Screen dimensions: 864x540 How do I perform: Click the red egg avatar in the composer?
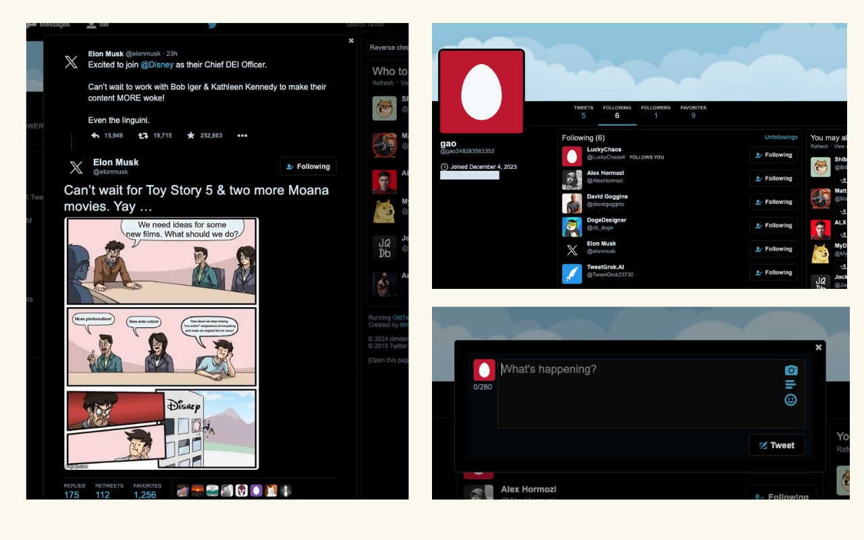coord(484,370)
